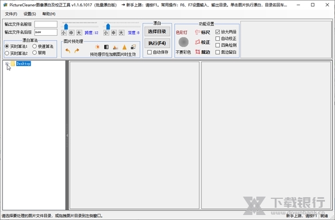Enable the 四角检测 checkbox
335x220 pixels.
(x=218, y=45)
